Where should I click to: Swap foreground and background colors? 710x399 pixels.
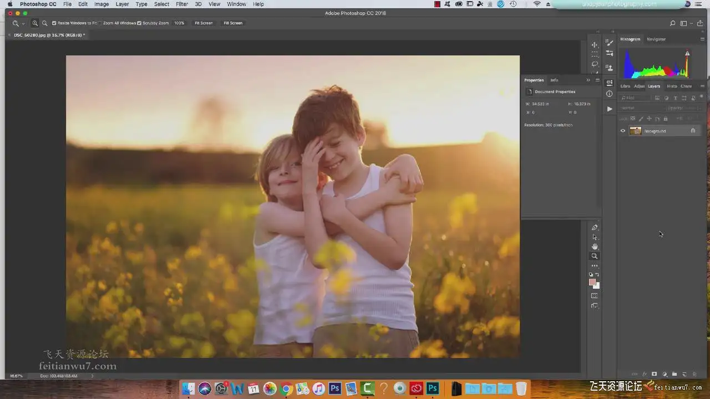coord(597,275)
